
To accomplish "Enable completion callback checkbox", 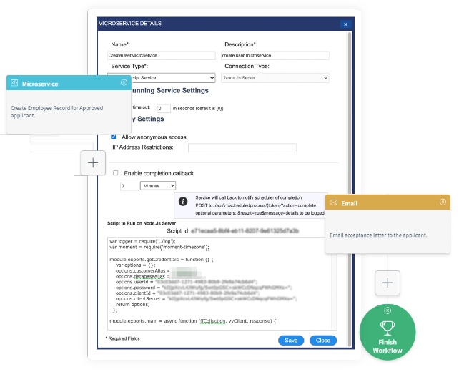I will (116, 173).
